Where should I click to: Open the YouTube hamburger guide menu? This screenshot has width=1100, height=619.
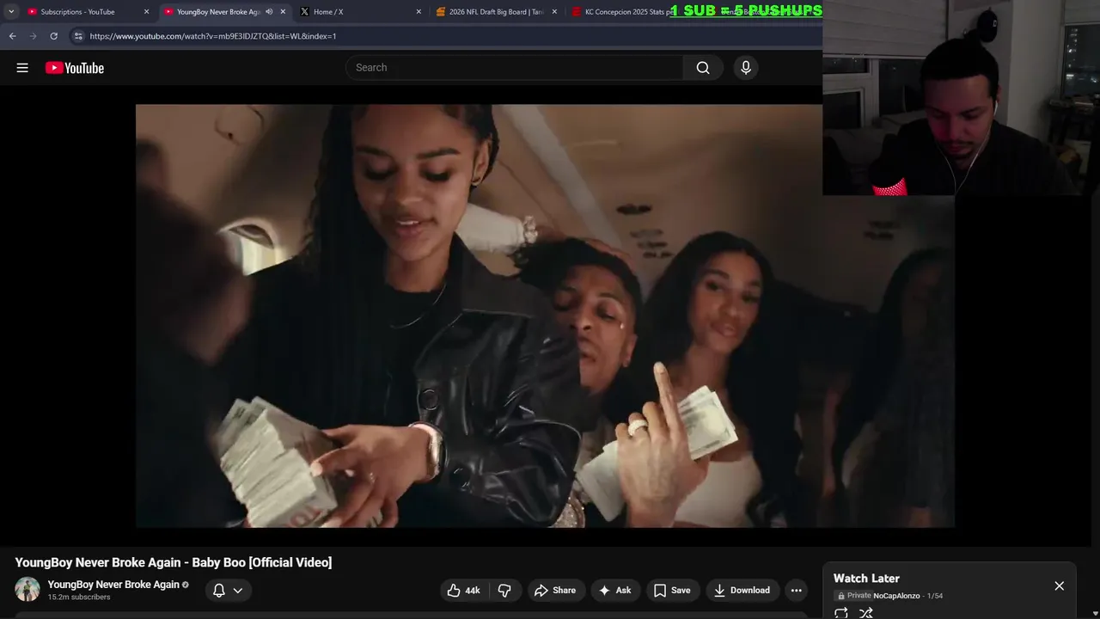pyautogui.click(x=22, y=68)
